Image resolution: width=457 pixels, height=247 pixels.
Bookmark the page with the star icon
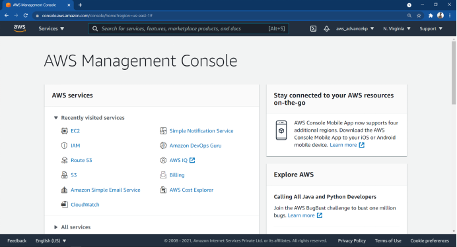(419, 15)
